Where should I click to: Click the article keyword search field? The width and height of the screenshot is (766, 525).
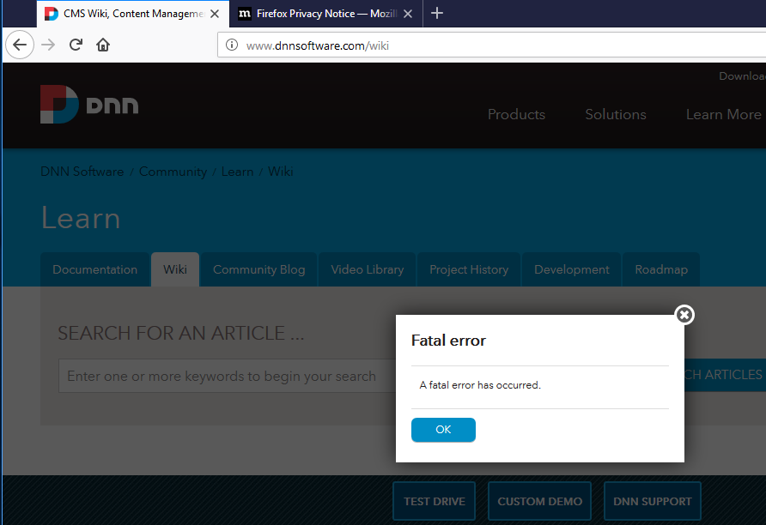coord(228,376)
